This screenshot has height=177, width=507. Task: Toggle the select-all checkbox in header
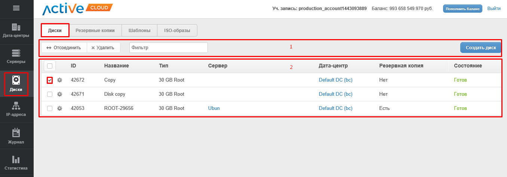pyautogui.click(x=50, y=66)
